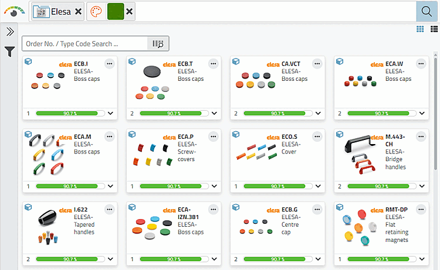This screenshot has height=270, width=440.
Task: Open more options for ECO.S
Action: click(317, 136)
